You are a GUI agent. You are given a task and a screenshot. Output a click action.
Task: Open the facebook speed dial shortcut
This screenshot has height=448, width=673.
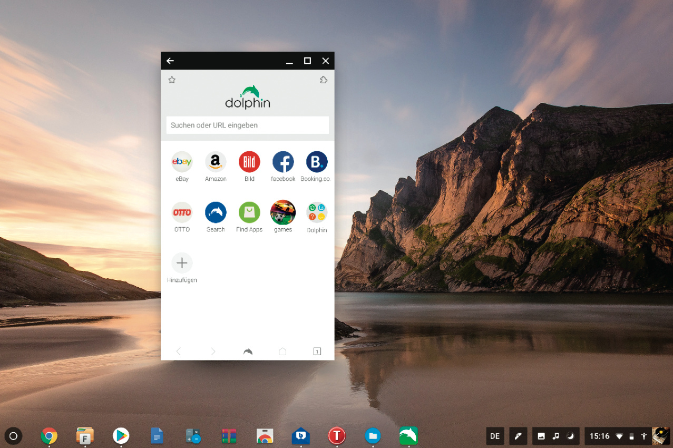coord(283,162)
